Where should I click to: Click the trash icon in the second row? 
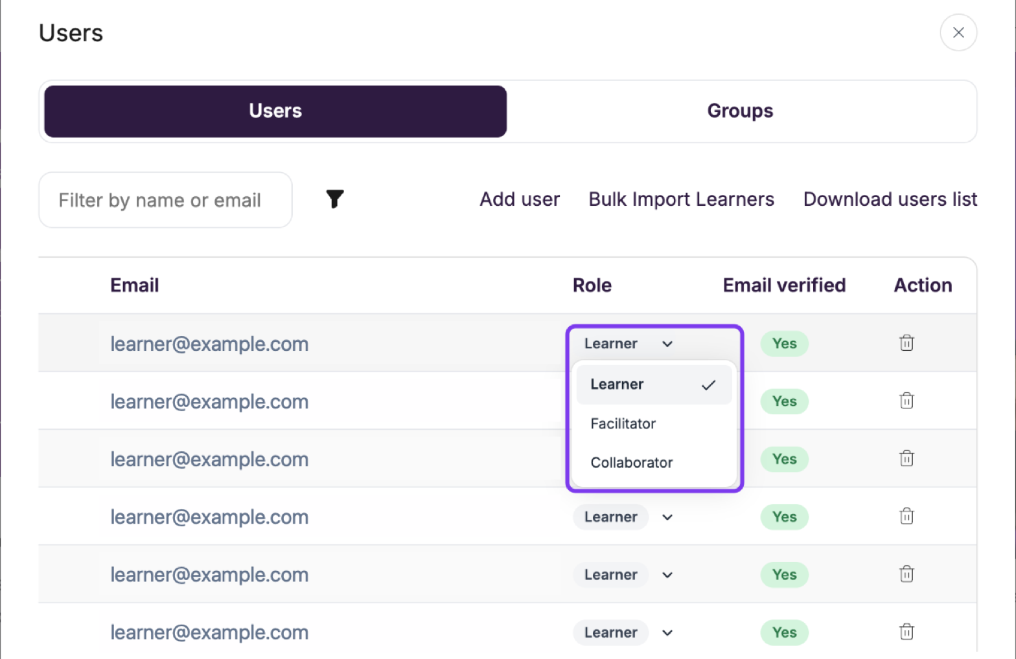pos(906,401)
